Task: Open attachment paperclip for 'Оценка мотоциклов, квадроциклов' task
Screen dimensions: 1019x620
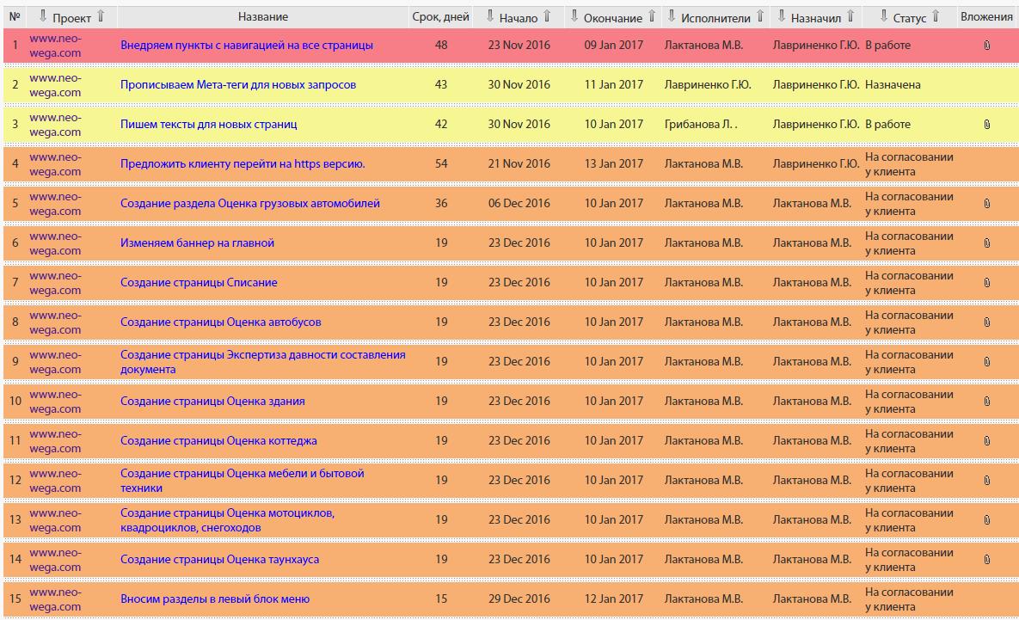Action: 986,520
